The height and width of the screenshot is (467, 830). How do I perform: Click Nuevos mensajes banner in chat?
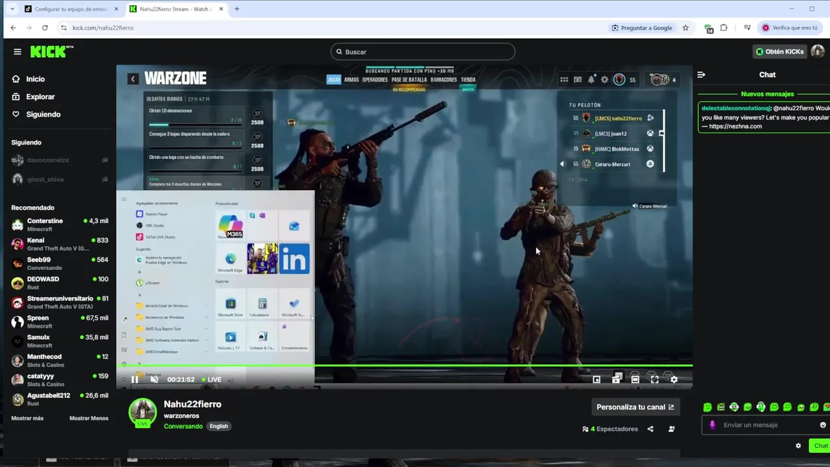pos(767,94)
